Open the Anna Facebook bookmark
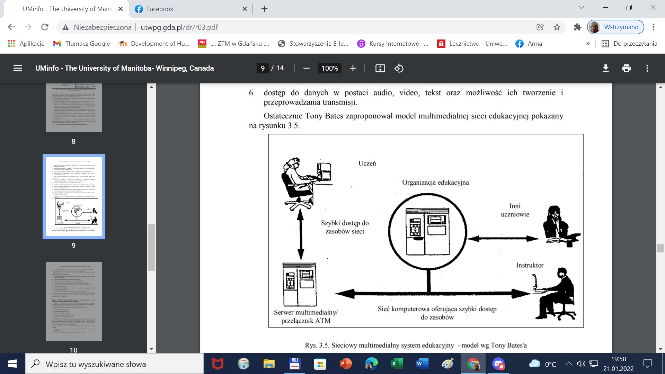665x374 pixels. tap(529, 44)
